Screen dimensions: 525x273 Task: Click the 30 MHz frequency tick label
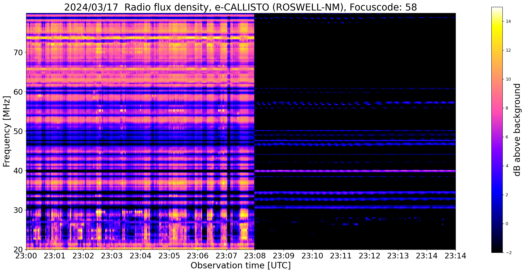[x=18, y=210]
